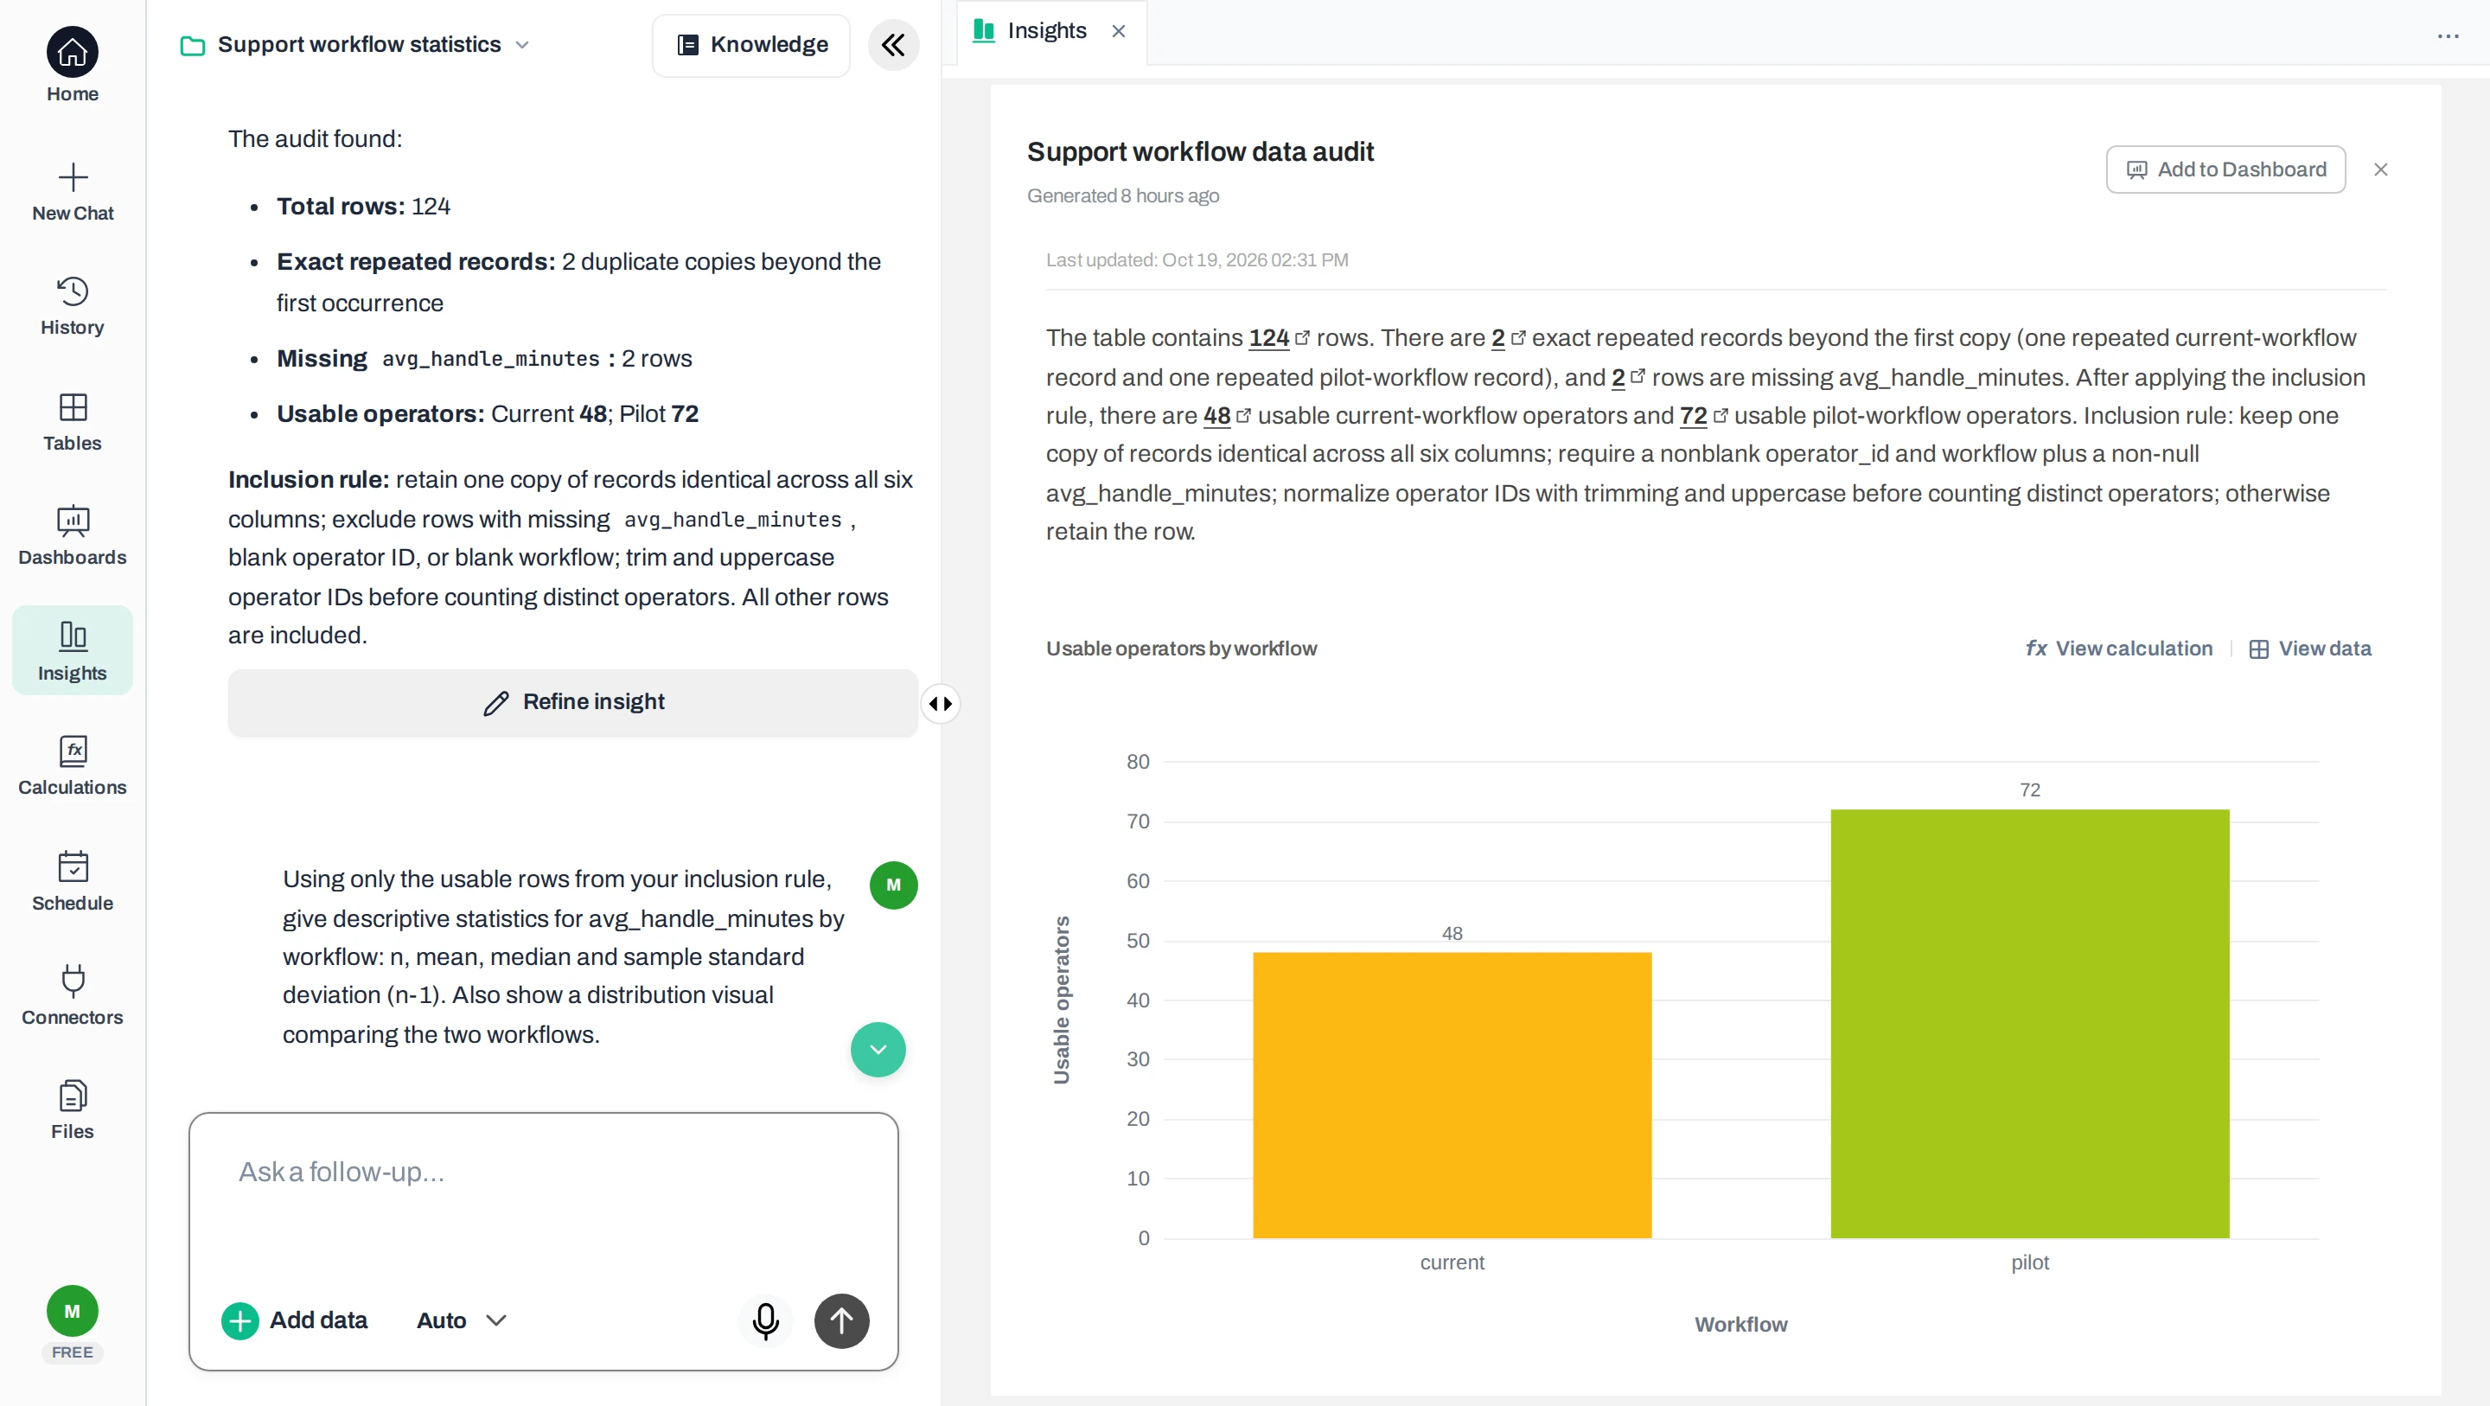Open the Files section
This screenshot has height=1406, width=2490.
click(x=73, y=1111)
